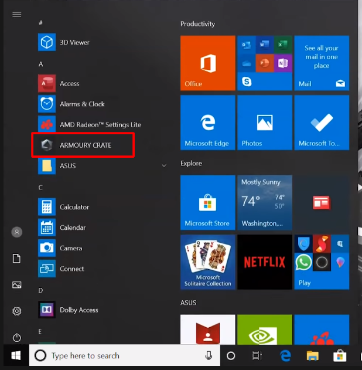Open the McAfee tile in ASUS group
Screen dimensions: 362x370
[207, 330]
